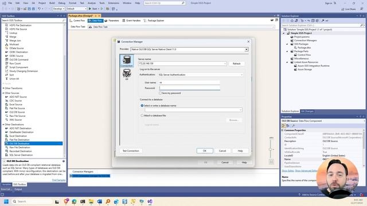Select Package.dtsx in Solution Explorer

pyautogui.click(x=304, y=47)
